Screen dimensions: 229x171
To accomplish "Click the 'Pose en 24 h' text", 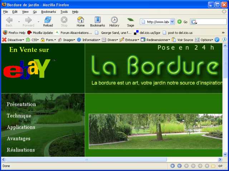I will (186, 47).
